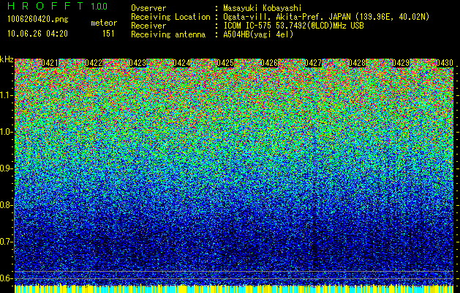Click the 1.0 frequency axis label
Viewport: 460px width, 293px height.
pyautogui.click(x=7, y=133)
